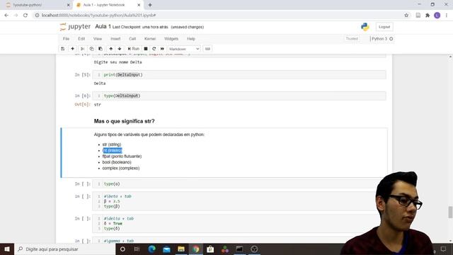
Task: Run the selected cell
Action: [x=134, y=49]
